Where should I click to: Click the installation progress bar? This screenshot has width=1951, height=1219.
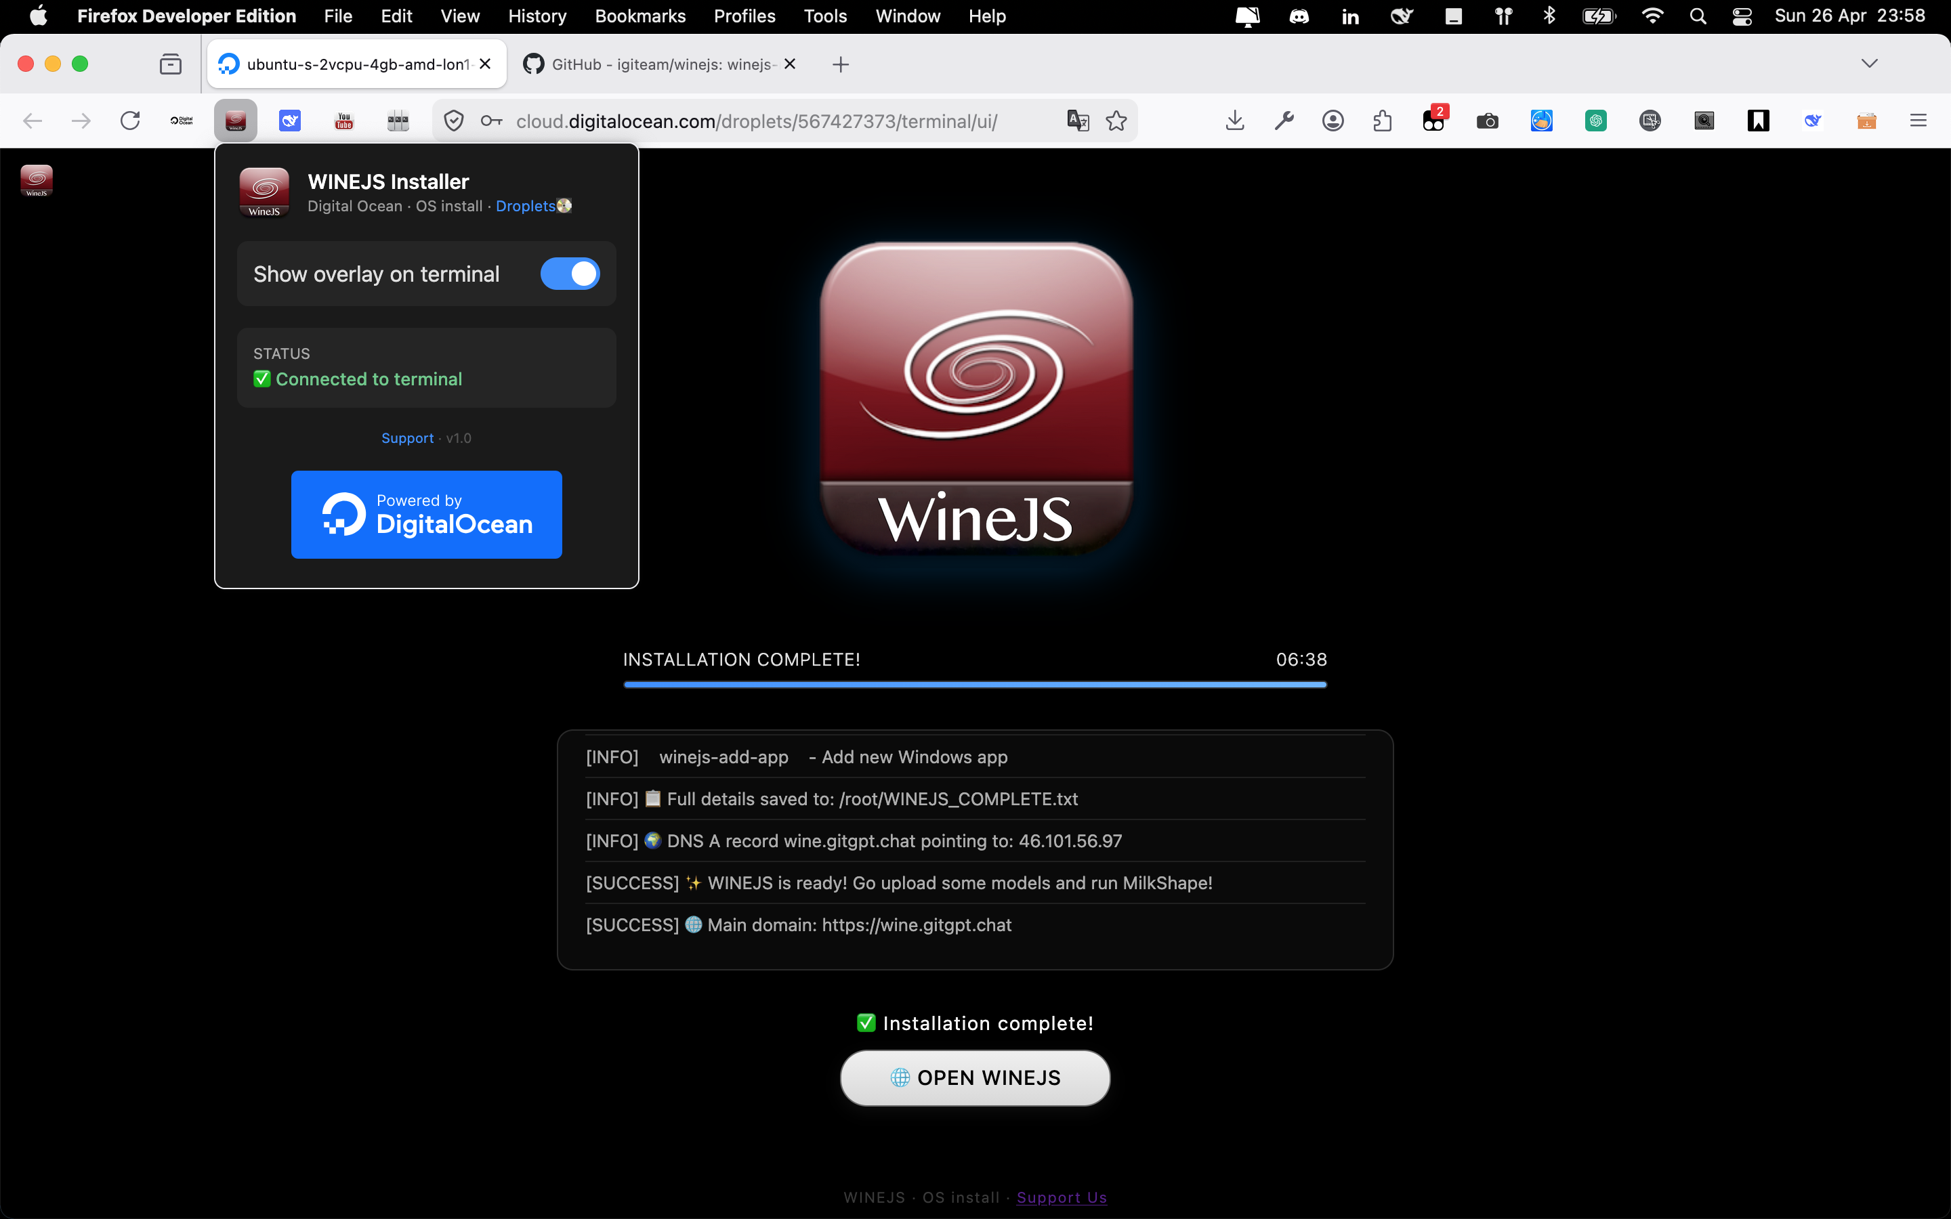(x=975, y=685)
